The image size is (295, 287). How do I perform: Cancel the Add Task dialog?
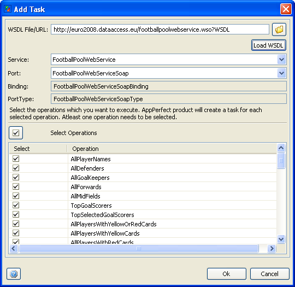tap(270, 274)
